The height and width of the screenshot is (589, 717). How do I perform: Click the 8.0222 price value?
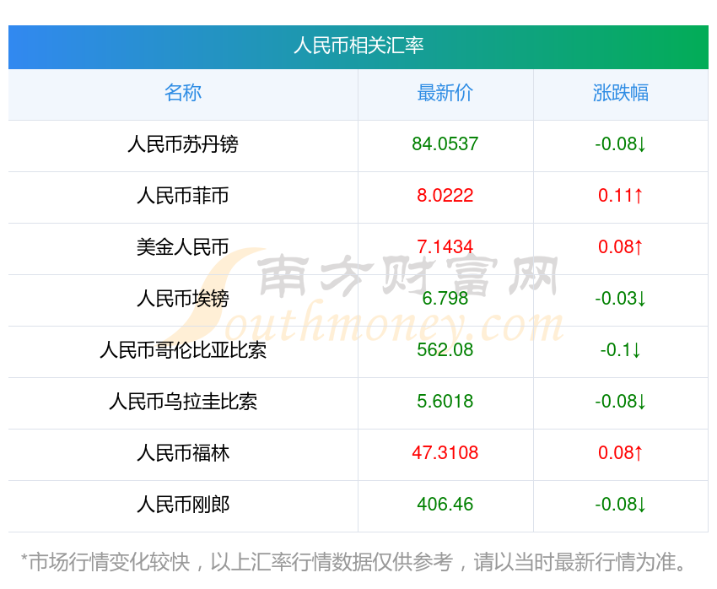[445, 196]
